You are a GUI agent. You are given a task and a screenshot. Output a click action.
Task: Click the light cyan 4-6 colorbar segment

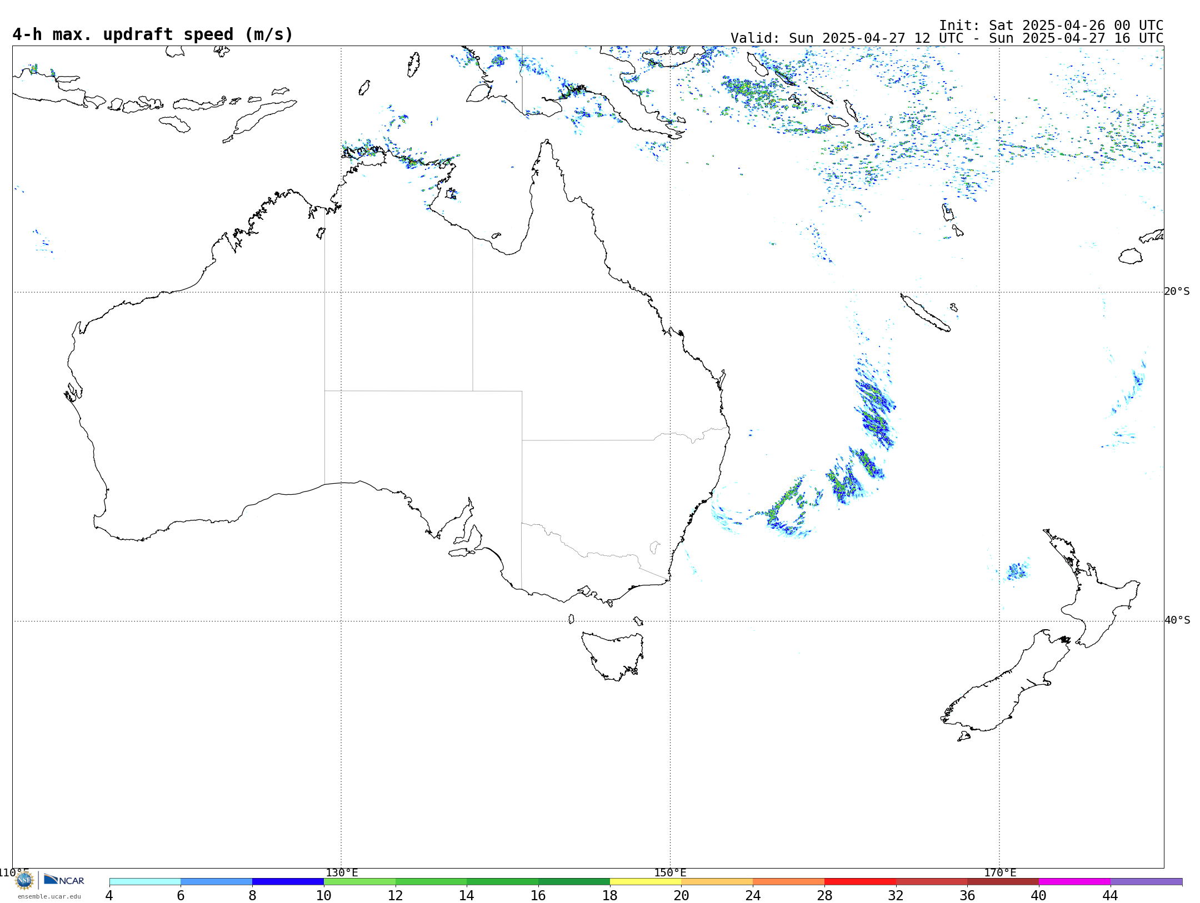(x=145, y=882)
